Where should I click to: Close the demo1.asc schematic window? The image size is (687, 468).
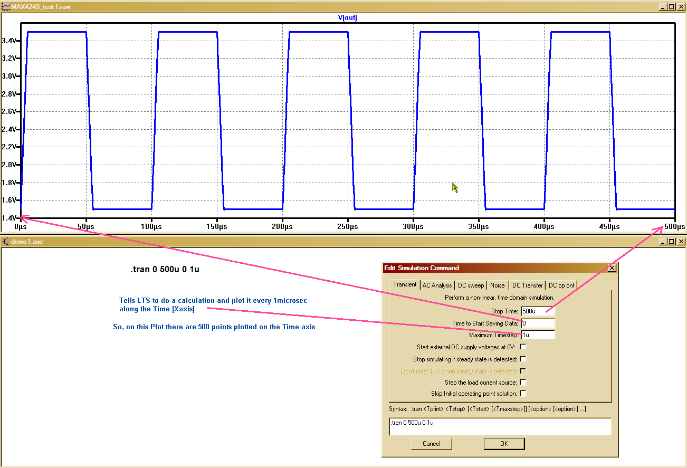(680, 242)
